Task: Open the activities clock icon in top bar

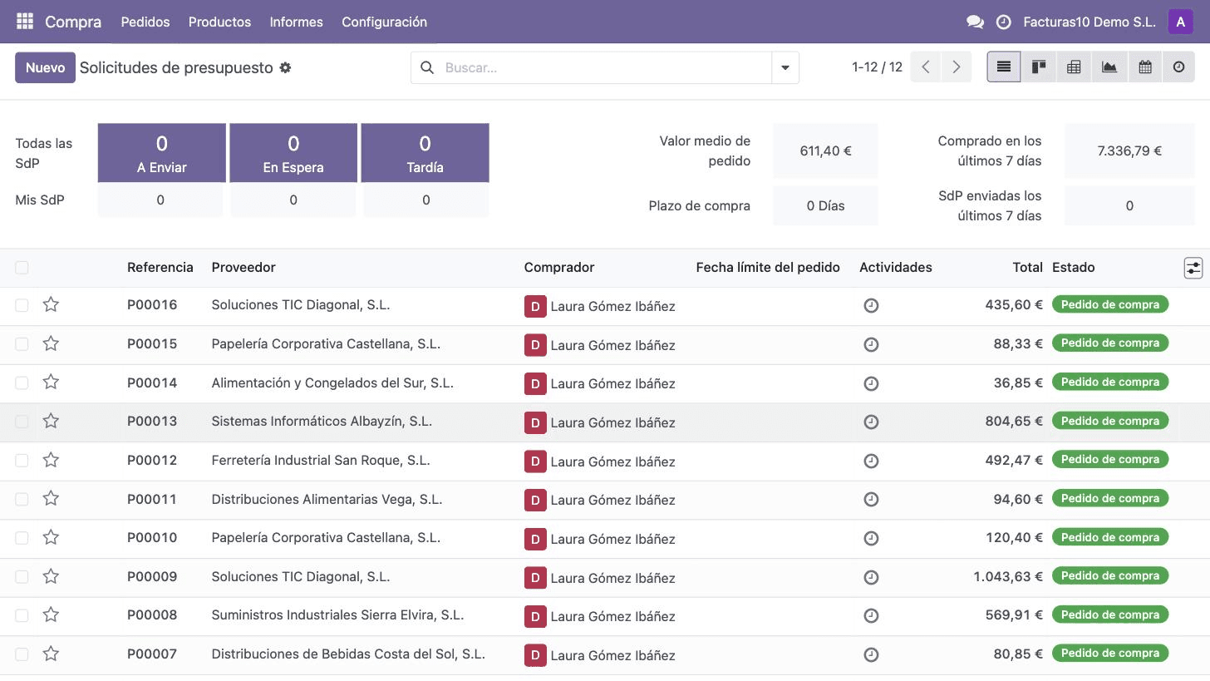Action: click(1004, 22)
